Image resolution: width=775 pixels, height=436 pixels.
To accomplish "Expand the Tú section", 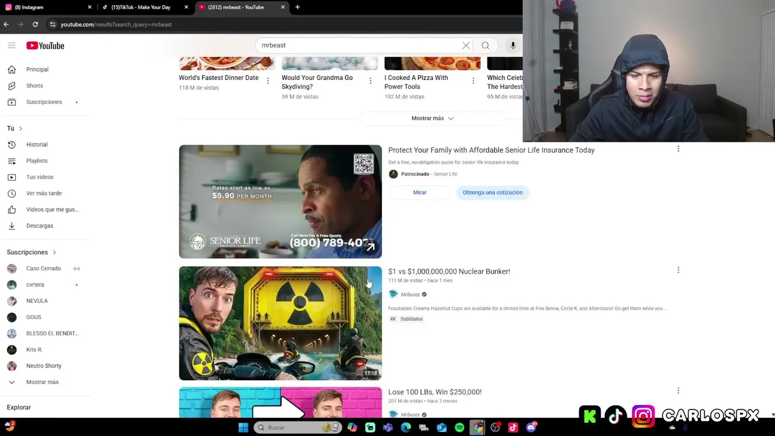I will coord(15,128).
